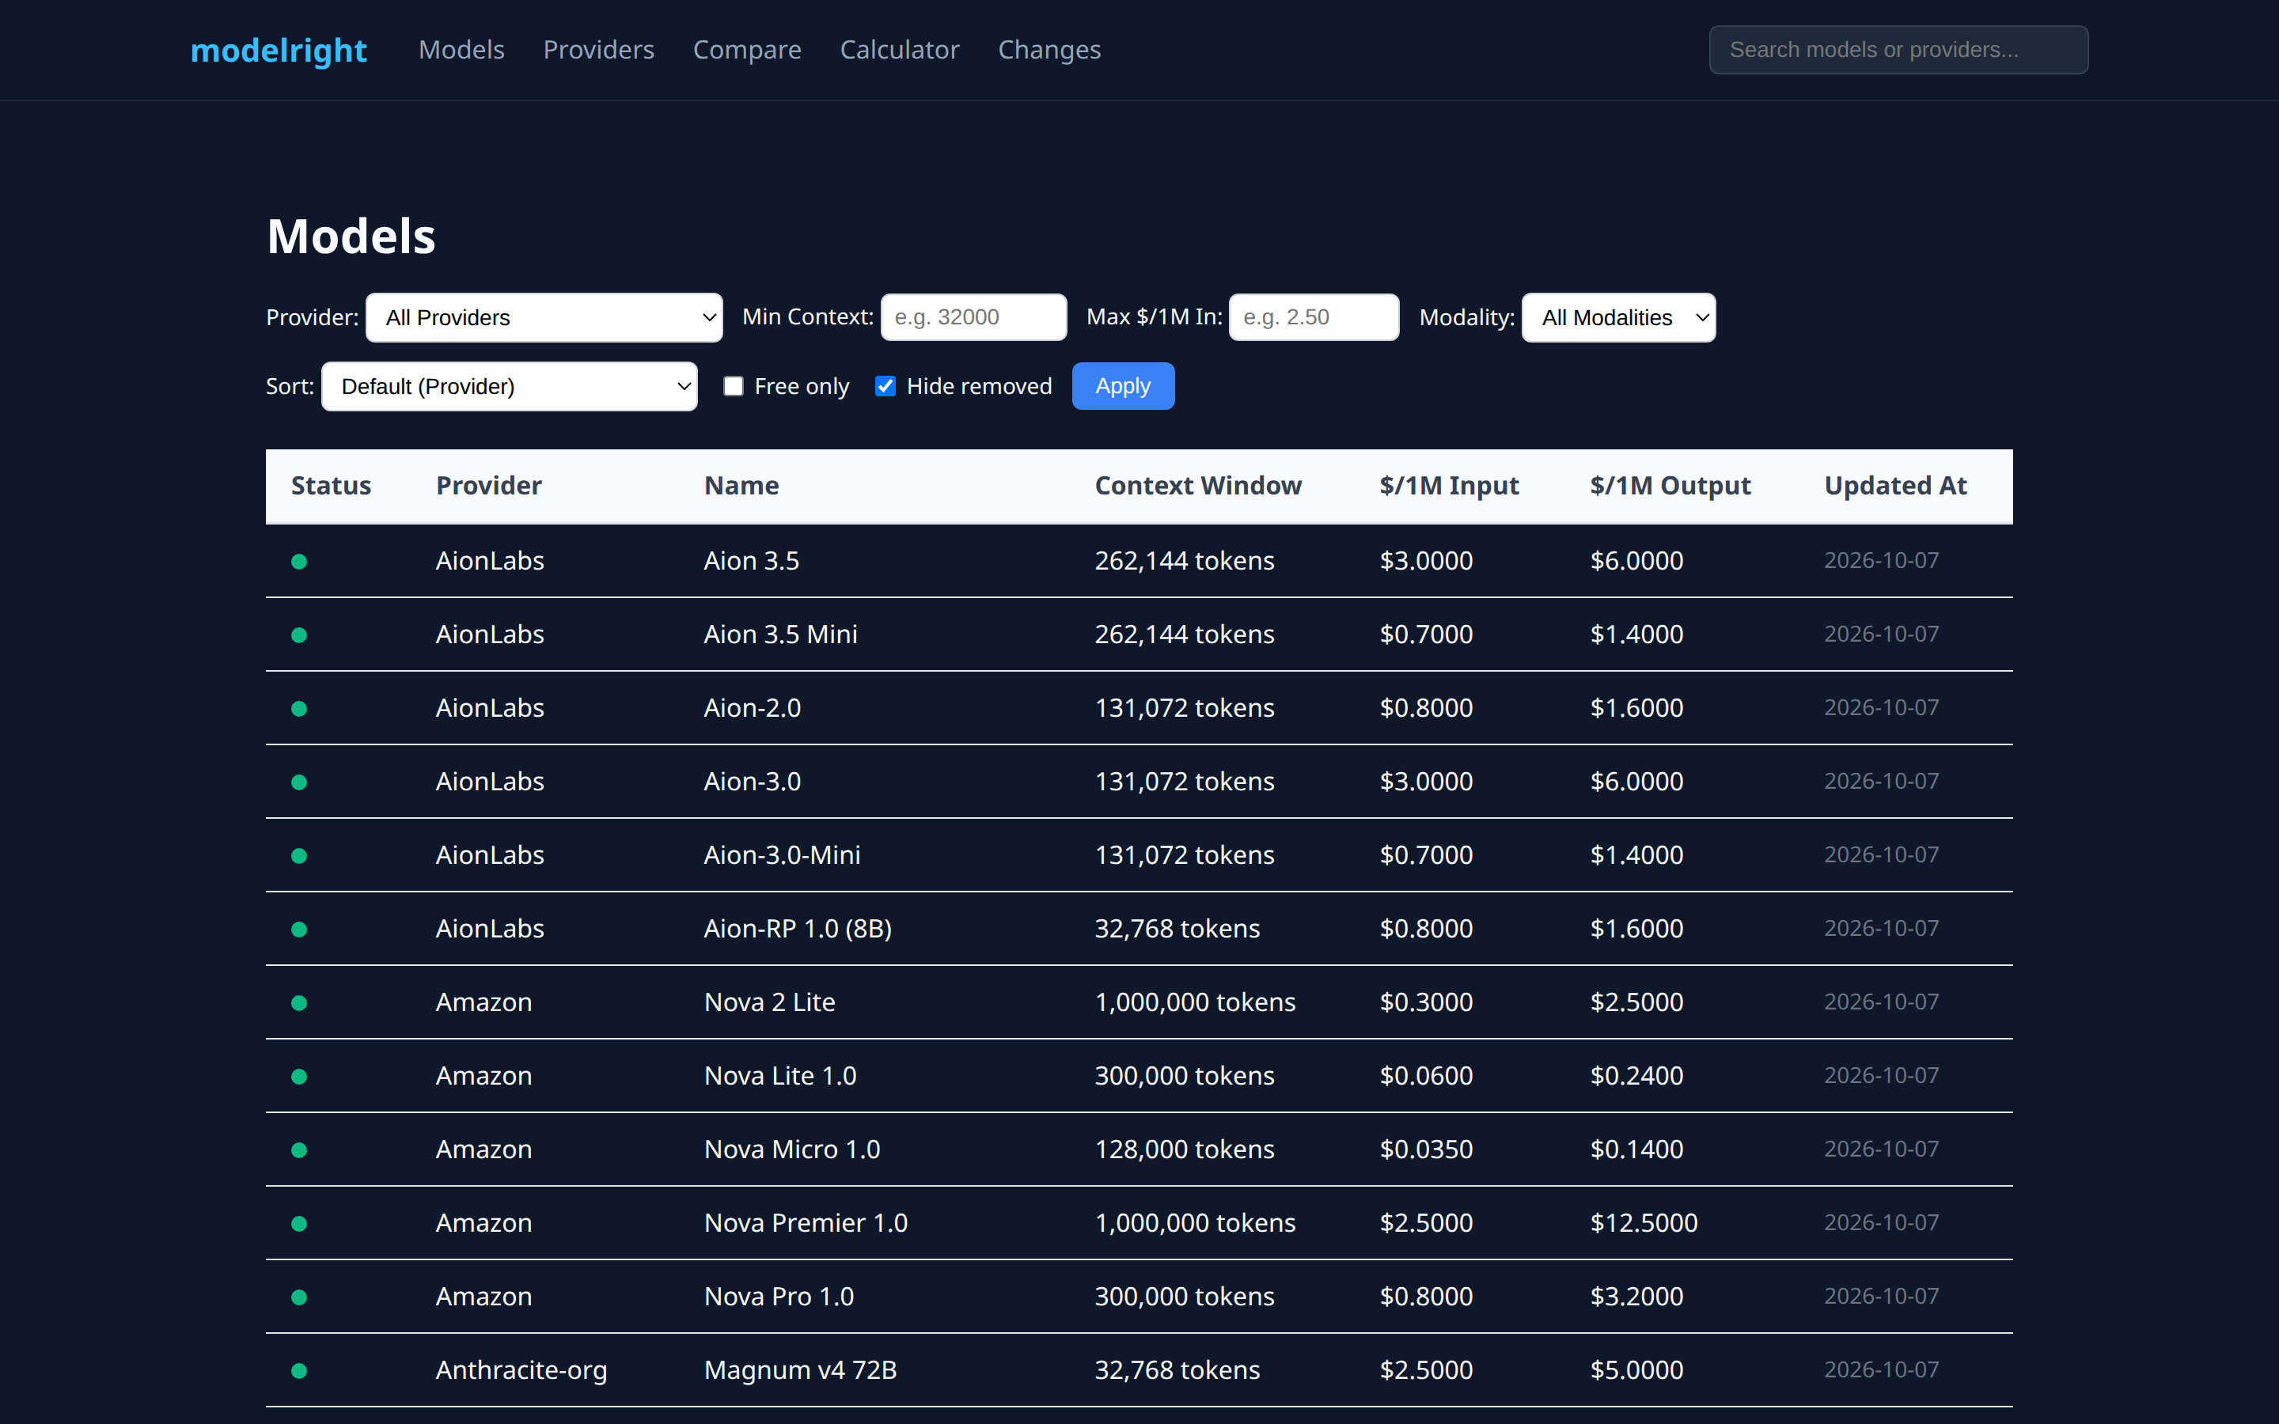Viewport: 2279px width, 1424px height.
Task: Open the Providers page
Action: [x=599, y=50]
